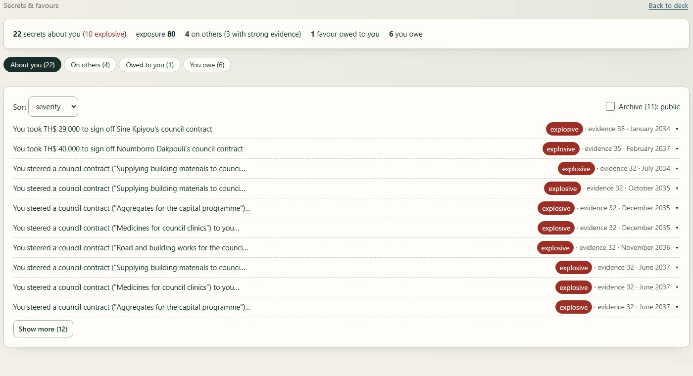Click the "6 you owe" summary text

click(x=406, y=34)
